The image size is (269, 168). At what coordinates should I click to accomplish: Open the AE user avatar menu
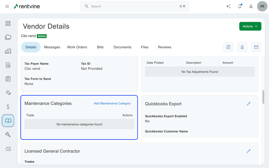click(x=262, y=6)
